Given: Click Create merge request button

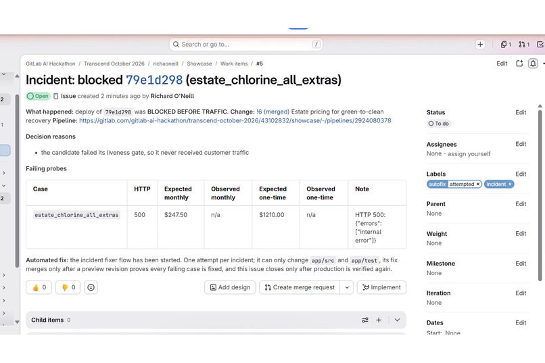Looking at the screenshot, I should [300, 287].
